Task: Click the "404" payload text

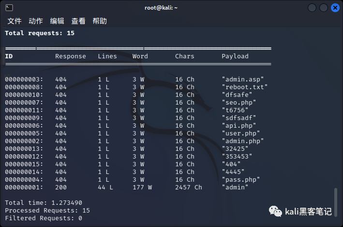Action: (x=231, y=164)
